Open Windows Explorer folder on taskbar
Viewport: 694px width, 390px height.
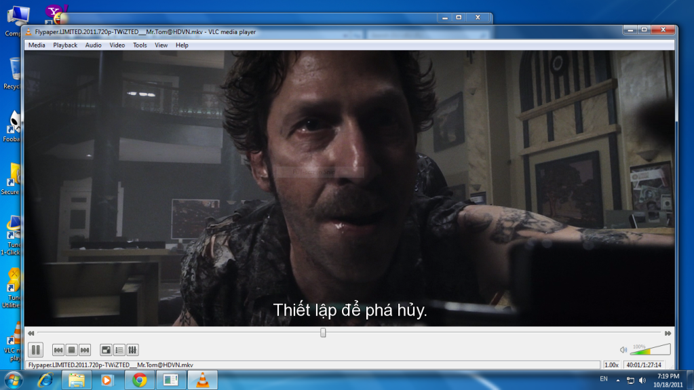pyautogui.click(x=76, y=380)
